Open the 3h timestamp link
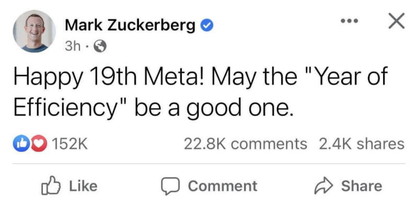The image size is (418, 203). coord(72,46)
